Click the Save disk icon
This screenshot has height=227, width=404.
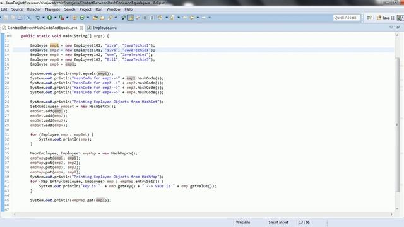tap(6, 18)
